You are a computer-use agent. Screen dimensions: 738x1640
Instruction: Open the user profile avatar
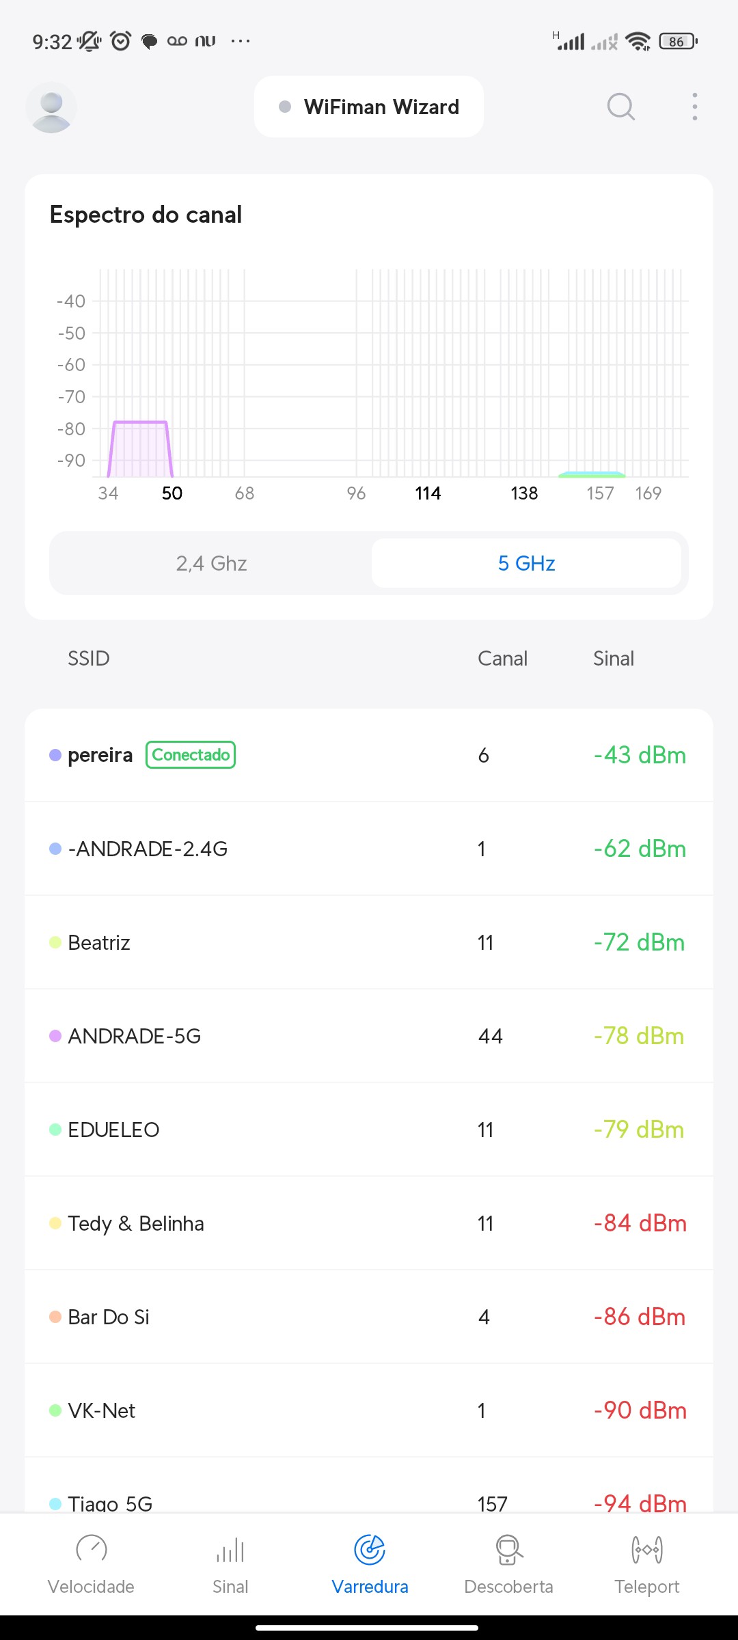(51, 107)
